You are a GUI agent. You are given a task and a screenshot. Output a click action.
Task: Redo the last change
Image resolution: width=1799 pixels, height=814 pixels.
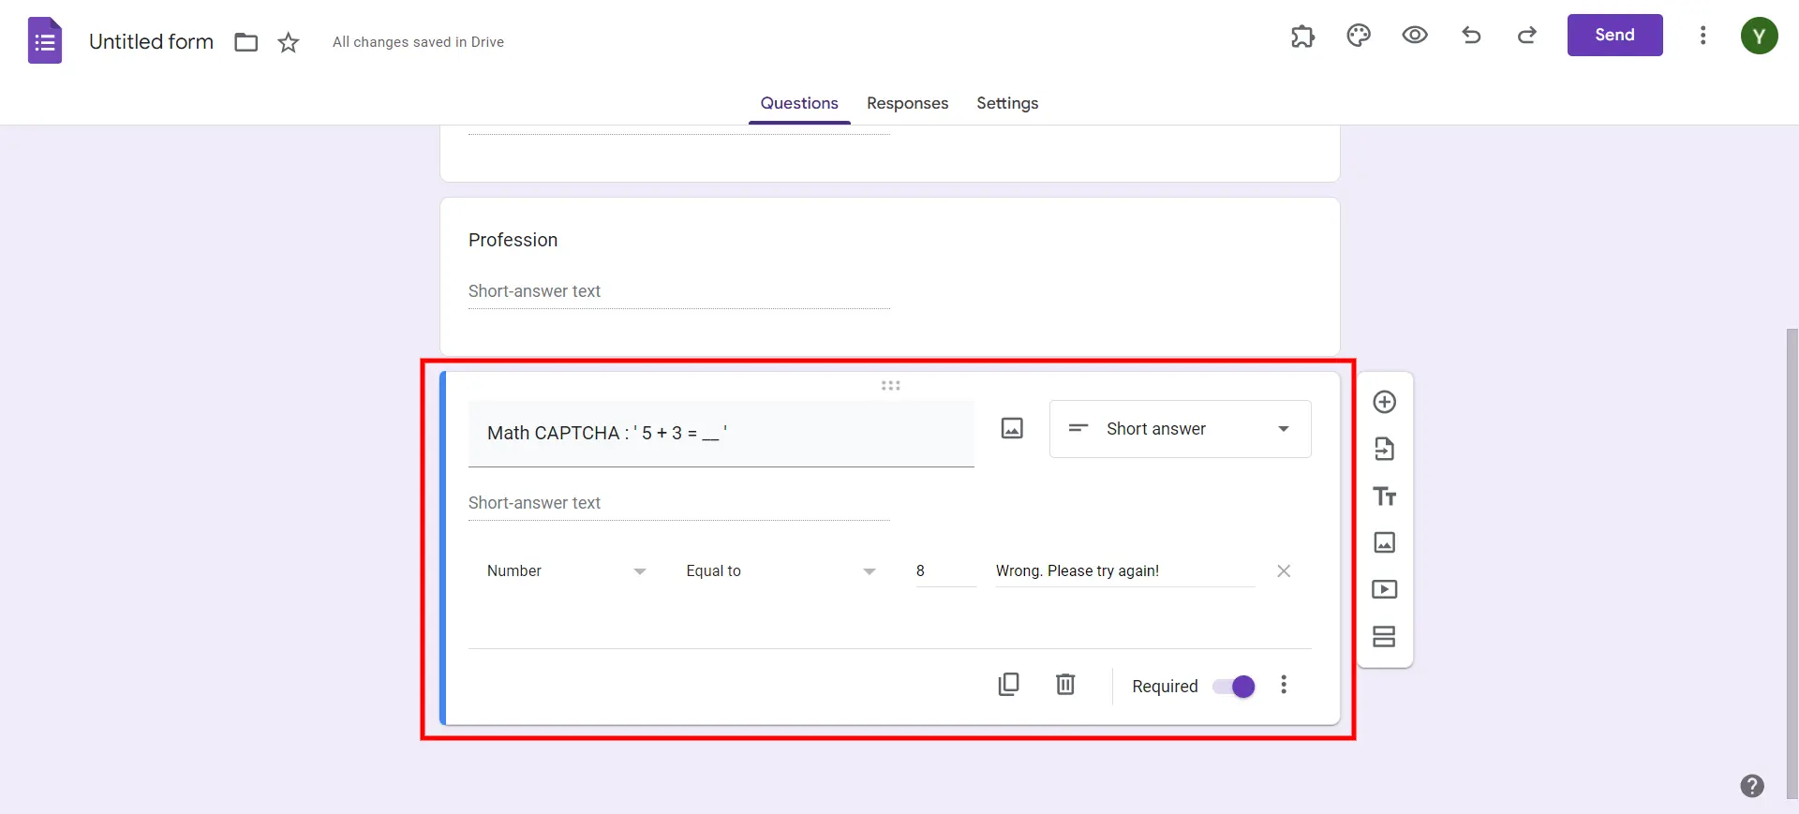pyautogui.click(x=1527, y=36)
